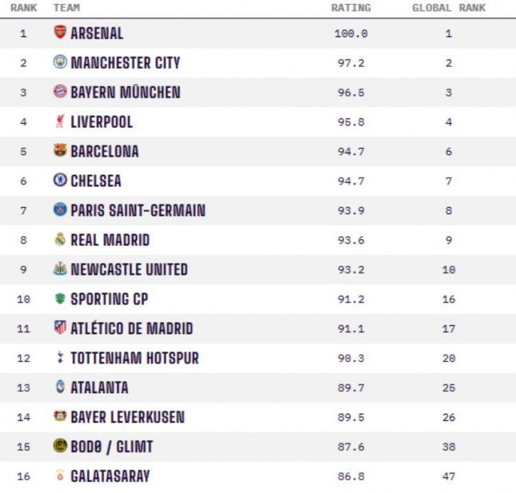This screenshot has height=493, width=516.
Task: Click the Newcastle United crest icon
Action: (x=60, y=269)
